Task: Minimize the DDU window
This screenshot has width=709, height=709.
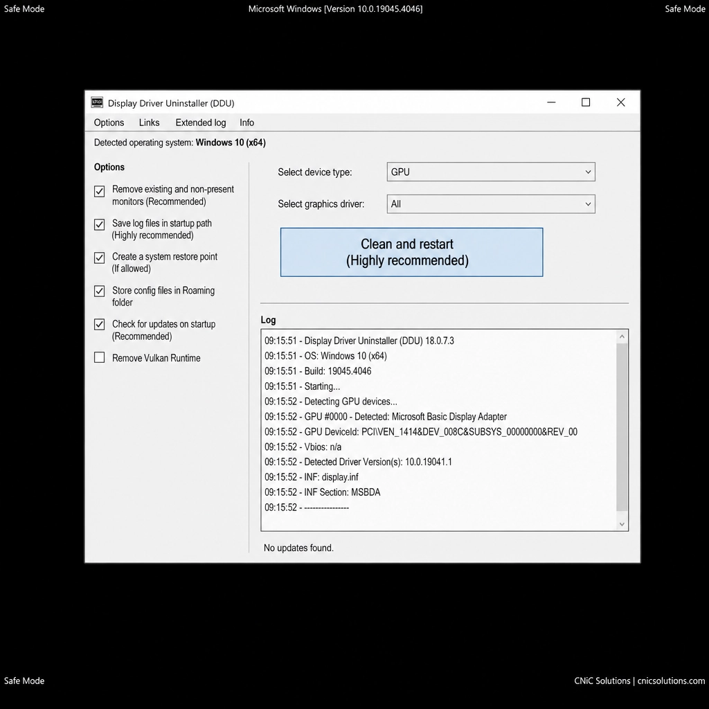Action: [x=551, y=102]
